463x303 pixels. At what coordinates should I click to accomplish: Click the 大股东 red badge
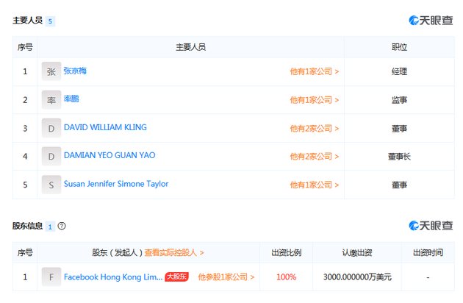[176, 277]
